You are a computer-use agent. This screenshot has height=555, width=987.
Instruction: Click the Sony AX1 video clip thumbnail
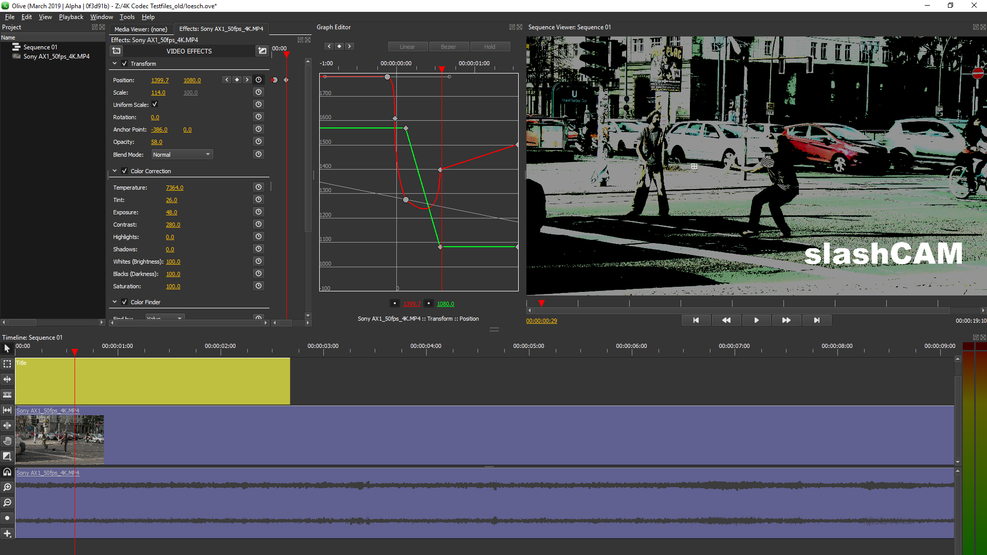(x=60, y=440)
